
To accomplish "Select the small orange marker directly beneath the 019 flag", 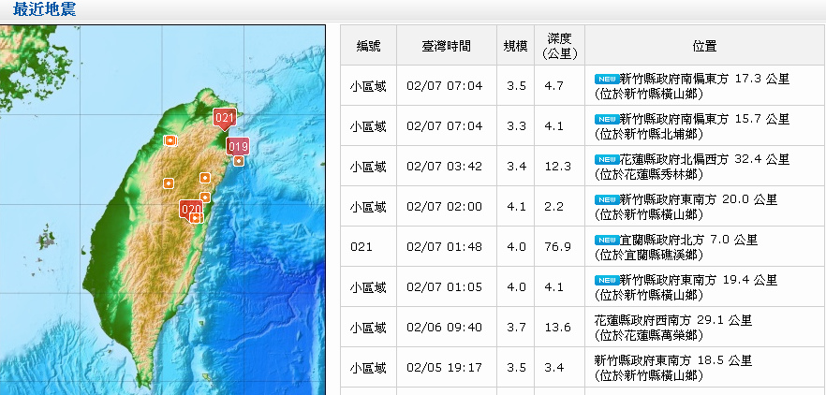I will coord(239,161).
